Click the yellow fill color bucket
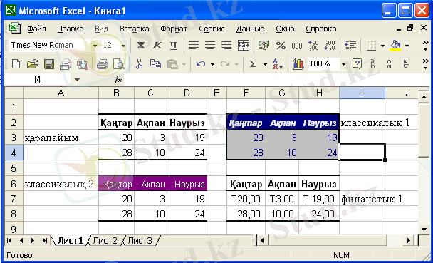This screenshot has height=263, width=433. click(395, 46)
